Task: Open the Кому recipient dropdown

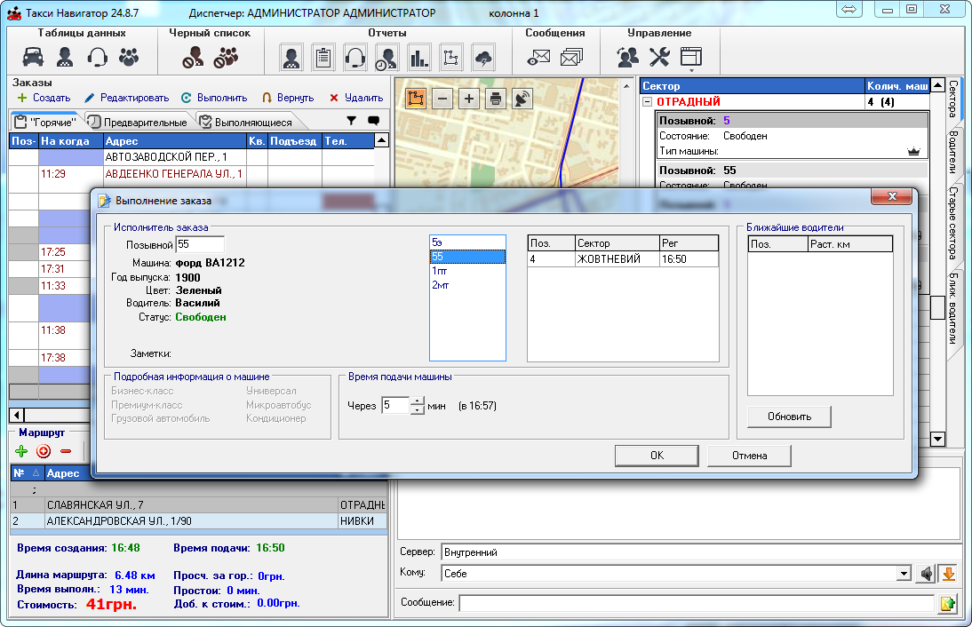Action: (904, 574)
